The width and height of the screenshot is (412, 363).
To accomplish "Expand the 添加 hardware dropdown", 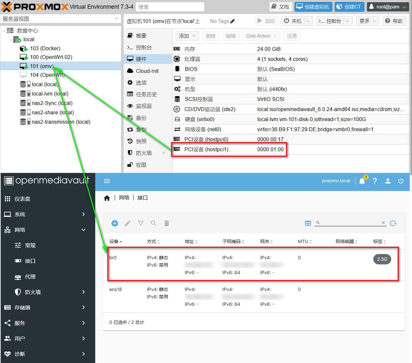I will pos(187,36).
